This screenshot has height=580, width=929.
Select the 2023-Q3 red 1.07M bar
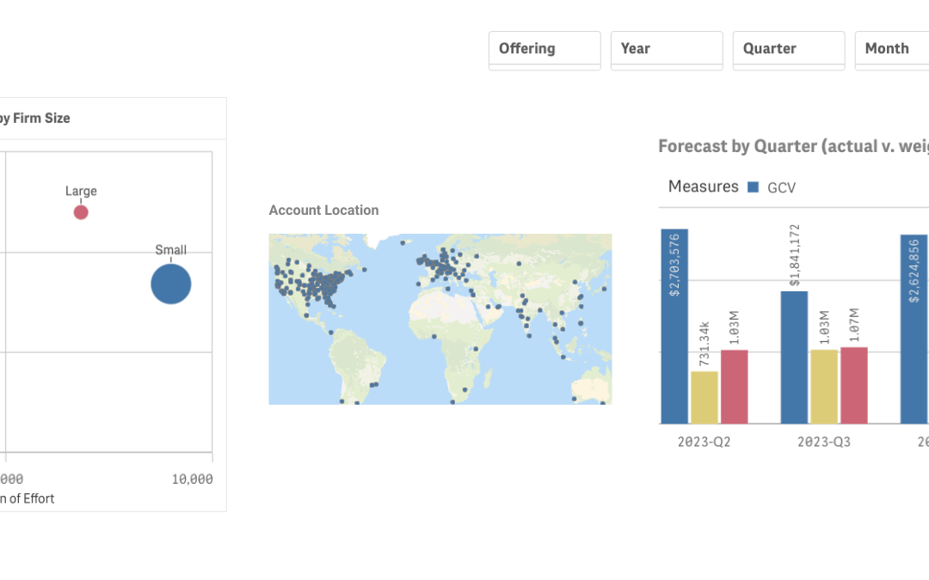click(854, 385)
